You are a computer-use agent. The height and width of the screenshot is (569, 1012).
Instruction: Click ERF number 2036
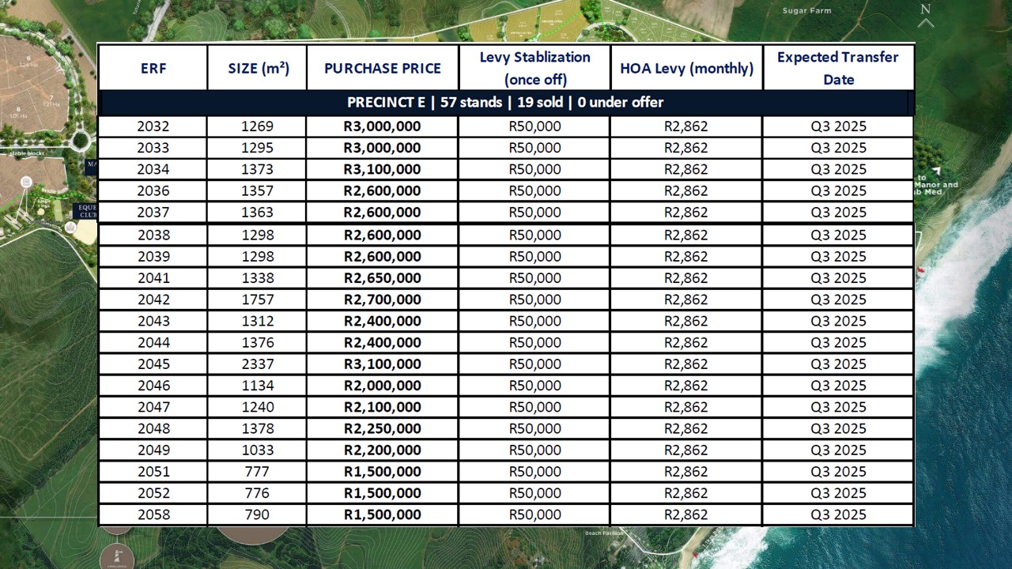[153, 190]
